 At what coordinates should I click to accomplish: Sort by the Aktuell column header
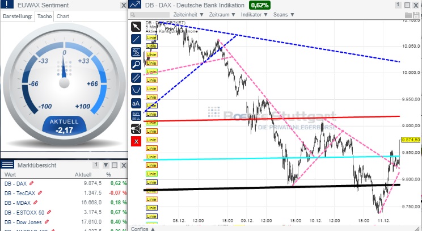83,174
